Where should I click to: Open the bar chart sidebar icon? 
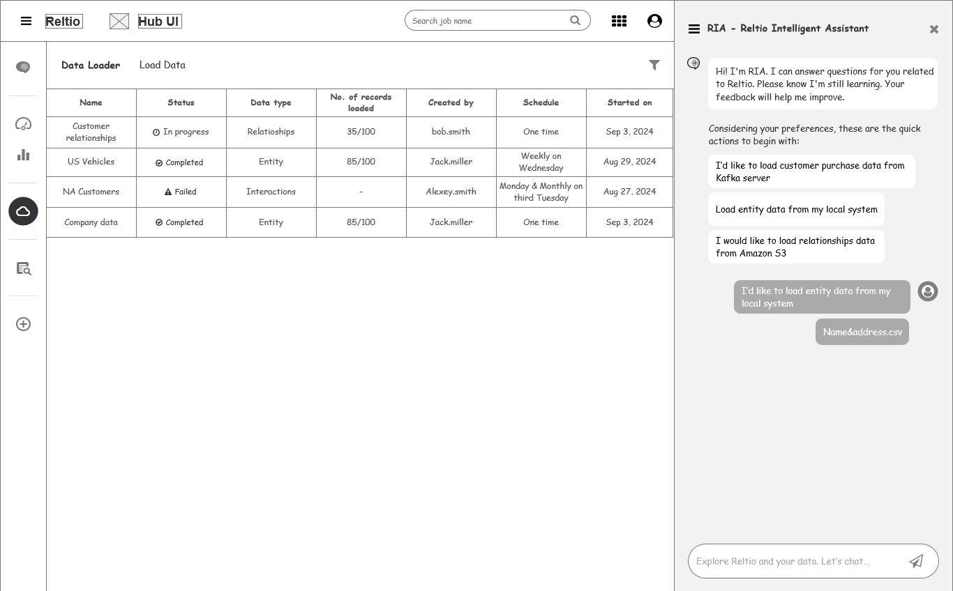[23, 155]
